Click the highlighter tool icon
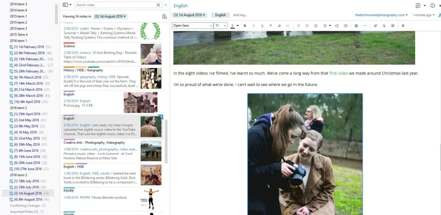The image size is (441, 215). pyautogui.click(x=279, y=25)
